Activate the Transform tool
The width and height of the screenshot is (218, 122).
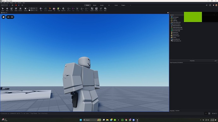(21, 9)
